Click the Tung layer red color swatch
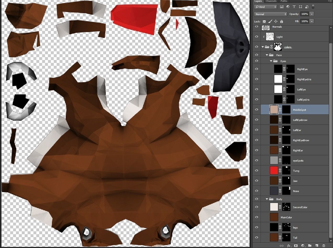The image size is (333, 248). pyautogui.click(x=274, y=171)
